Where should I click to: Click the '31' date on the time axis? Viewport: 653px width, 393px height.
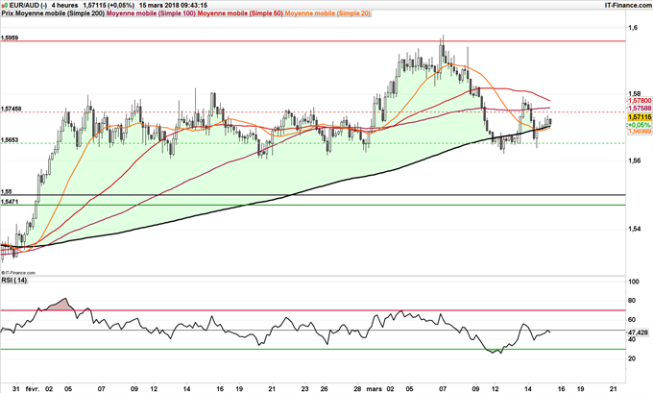click(x=15, y=389)
